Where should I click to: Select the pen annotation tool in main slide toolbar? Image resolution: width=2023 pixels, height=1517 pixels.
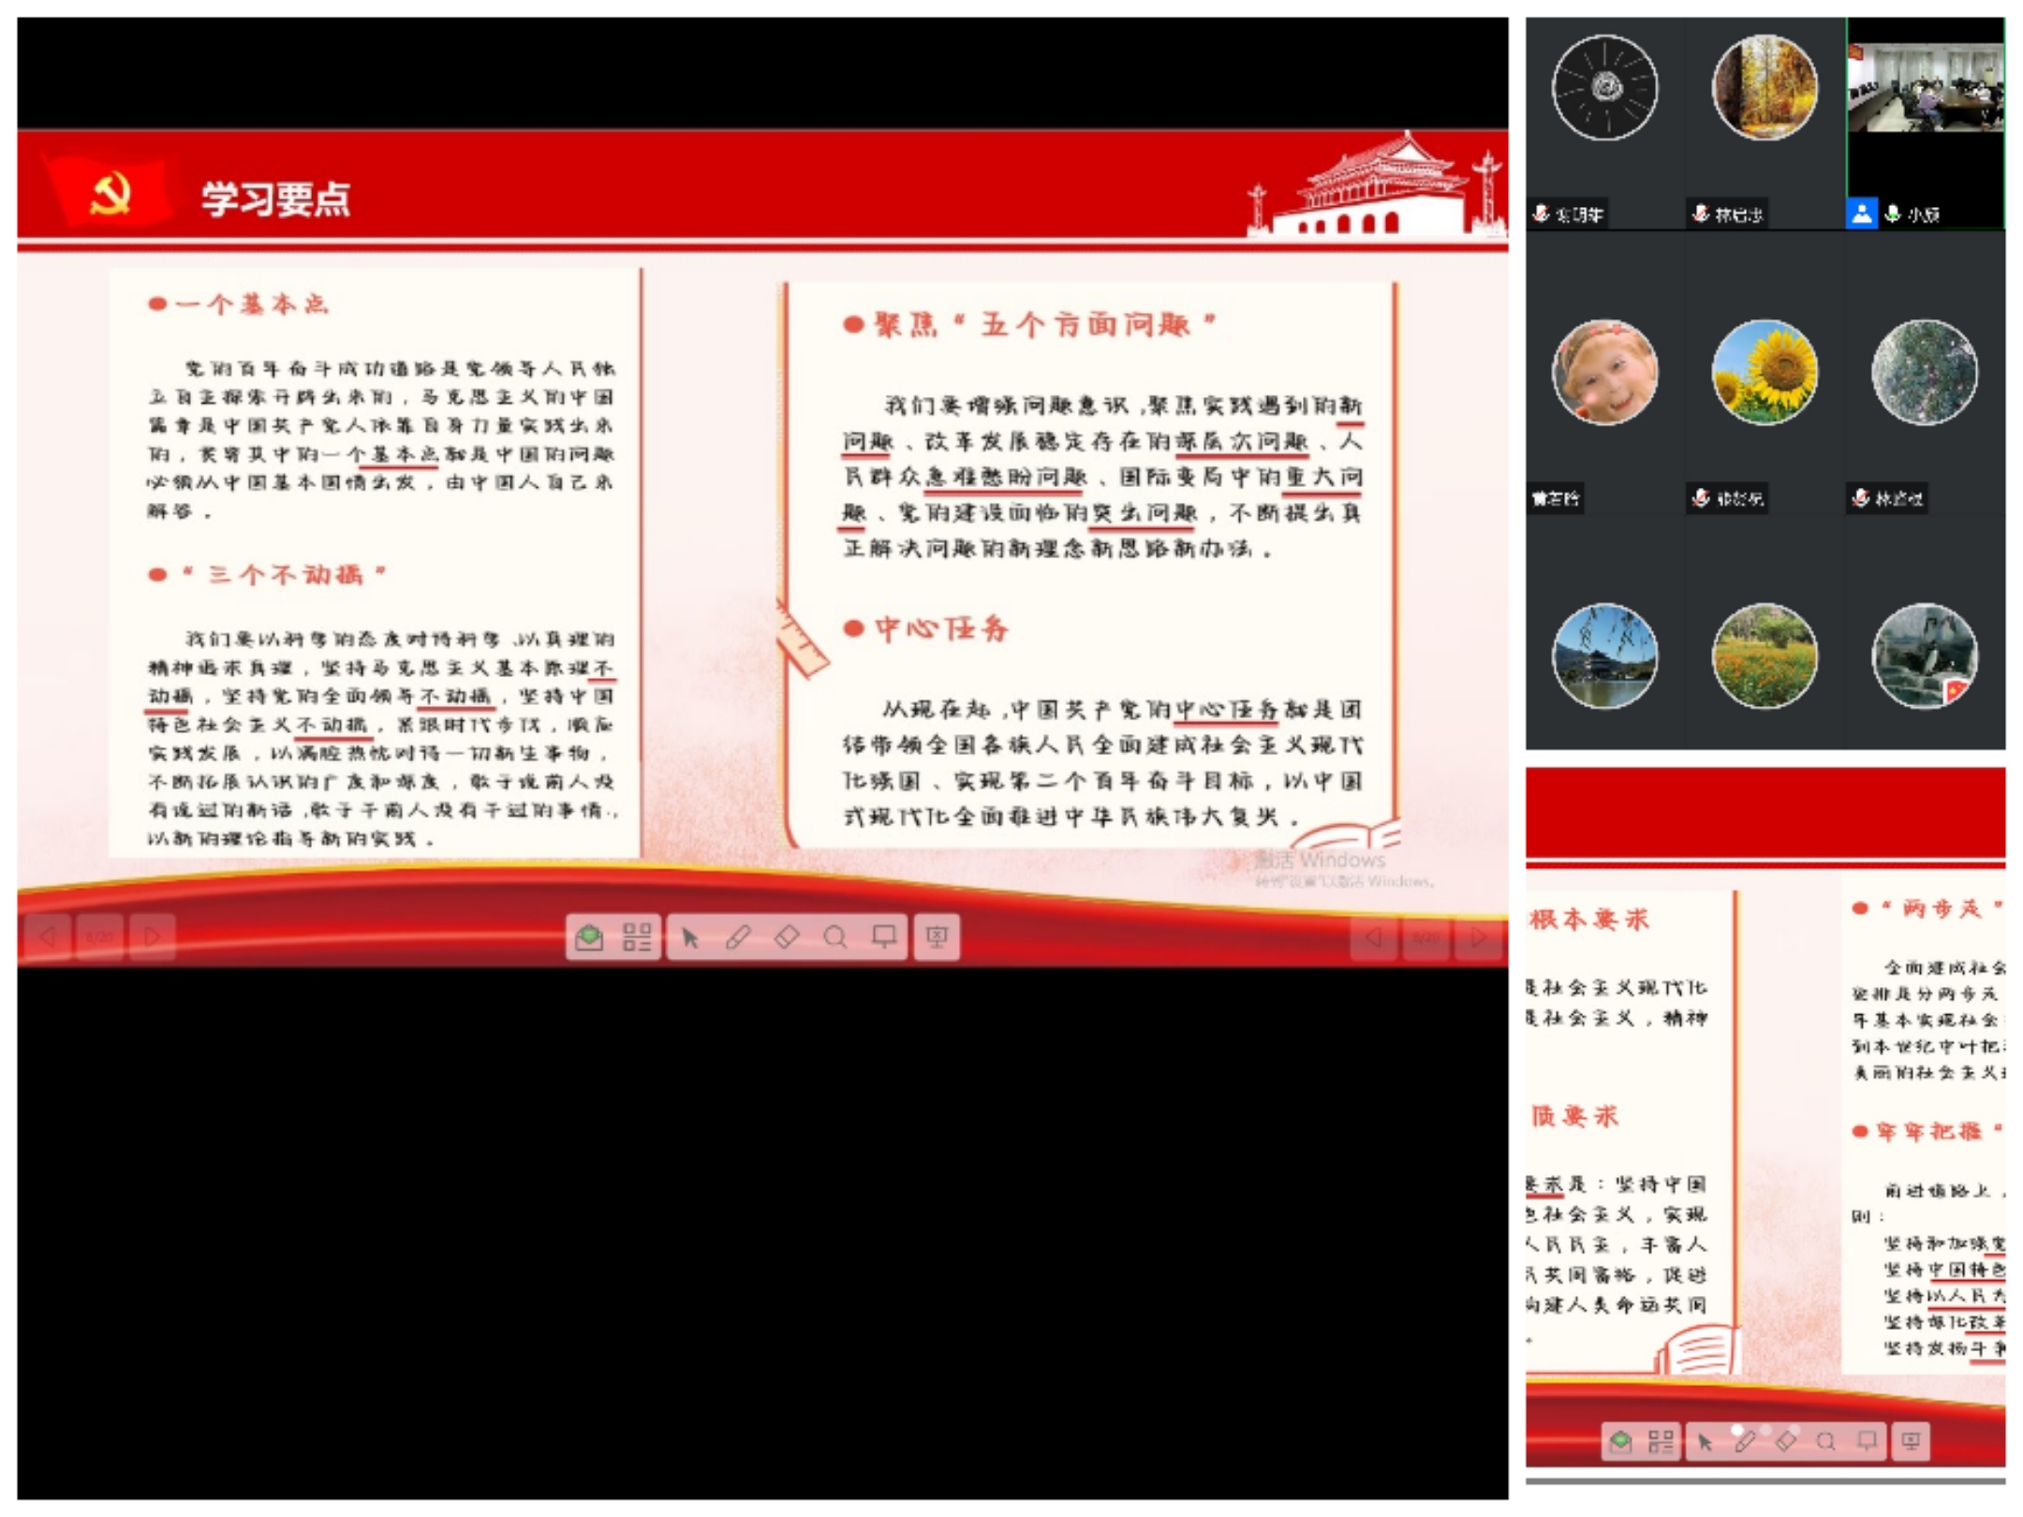point(738,937)
